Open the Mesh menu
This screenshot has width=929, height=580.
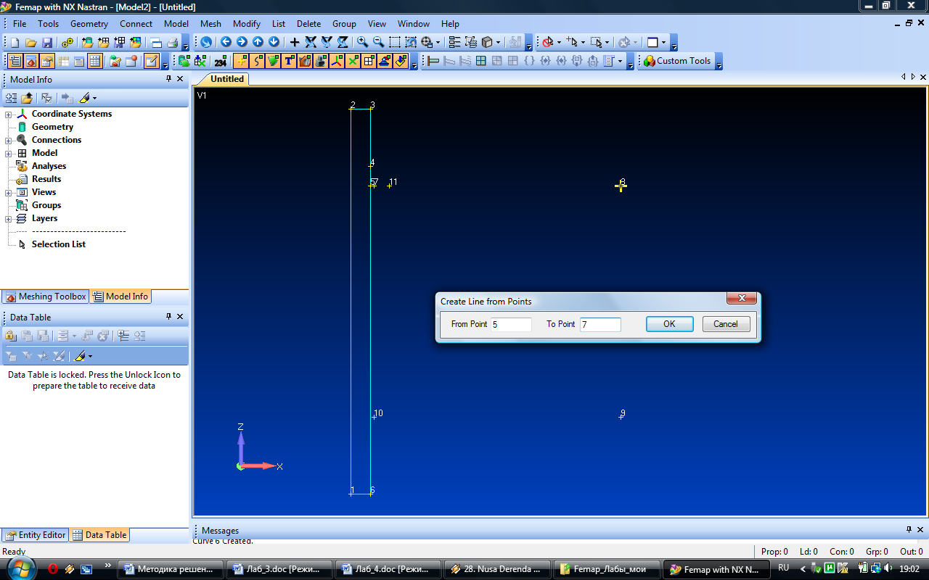pyautogui.click(x=211, y=24)
